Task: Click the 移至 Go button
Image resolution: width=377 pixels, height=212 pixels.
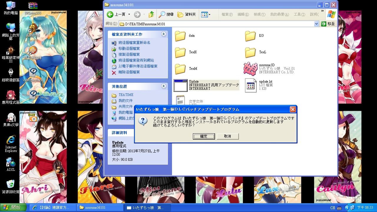Action: tap(328, 24)
